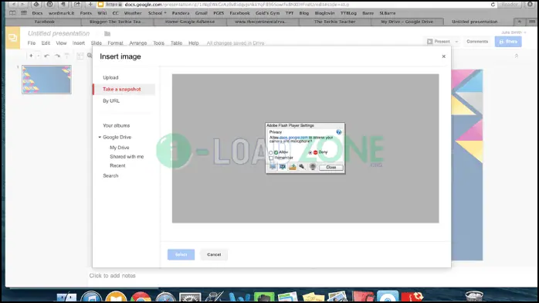Check the Remember checkbox in Flash settings

point(271,158)
